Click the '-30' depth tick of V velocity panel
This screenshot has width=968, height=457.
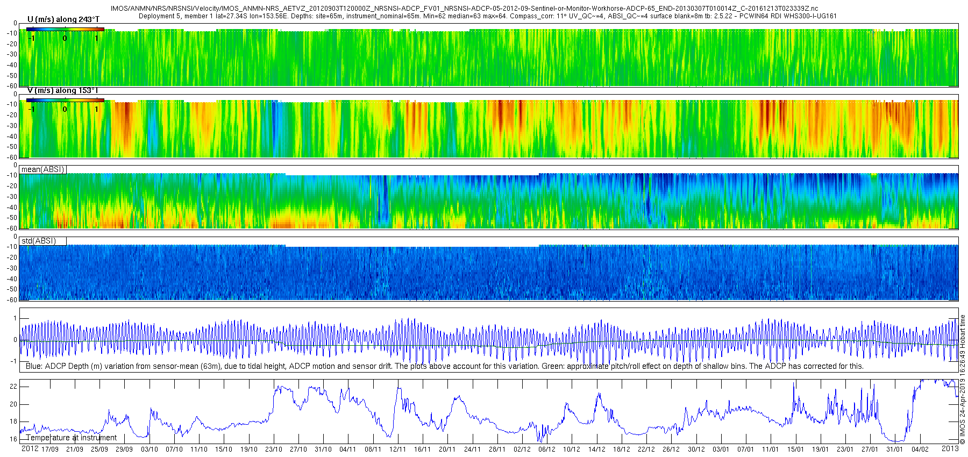[x=12, y=126]
